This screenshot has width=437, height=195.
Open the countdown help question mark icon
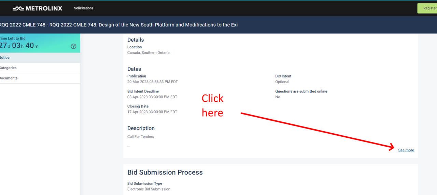click(x=73, y=46)
